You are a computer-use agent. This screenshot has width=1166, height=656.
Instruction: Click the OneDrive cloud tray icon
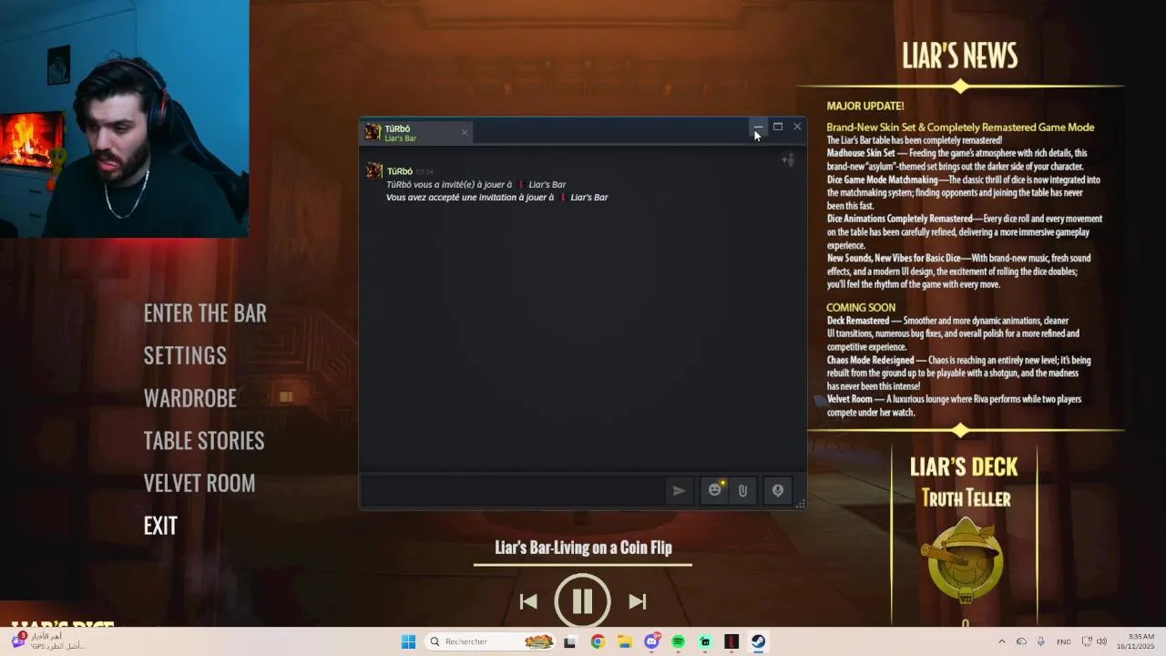1021,641
